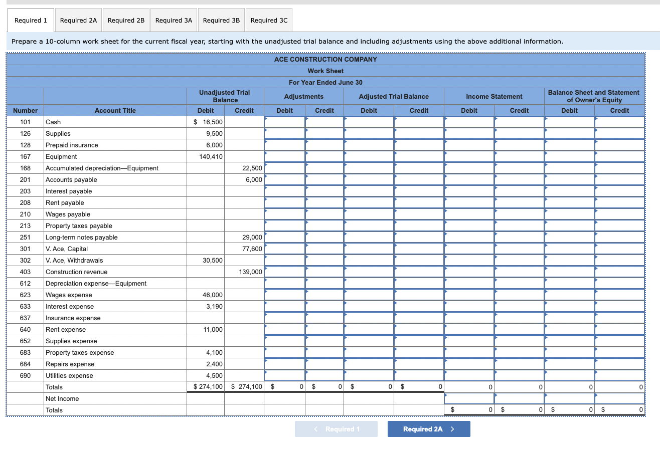Screen dimensions: 660x451
Task: Select Supplies Adjustments Credit cell
Action: coord(324,133)
